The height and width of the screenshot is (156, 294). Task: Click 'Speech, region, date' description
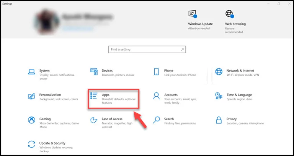click(239, 99)
